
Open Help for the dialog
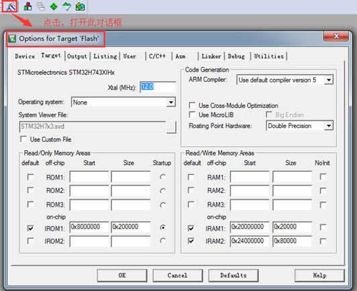pyautogui.click(x=319, y=276)
